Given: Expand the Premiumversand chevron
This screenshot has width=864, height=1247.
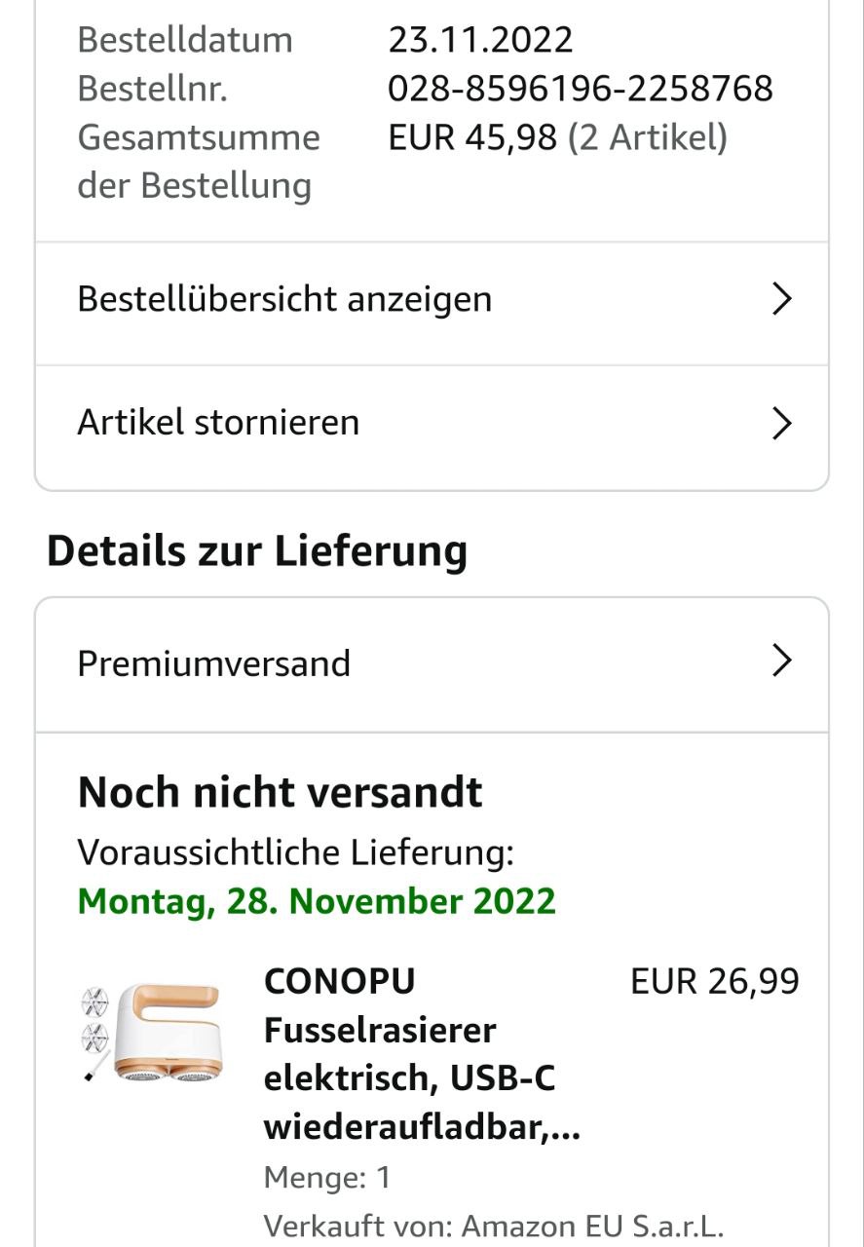Looking at the screenshot, I should click(781, 662).
